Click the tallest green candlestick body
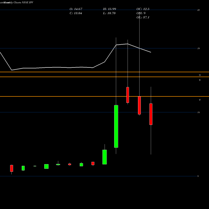The height and width of the screenshot is (209, 209). coord(116,126)
